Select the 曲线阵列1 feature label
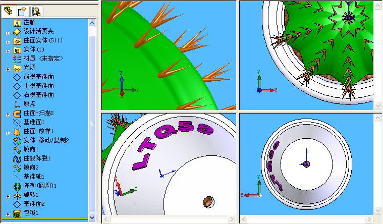This screenshot has width=383, height=224. point(37,158)
